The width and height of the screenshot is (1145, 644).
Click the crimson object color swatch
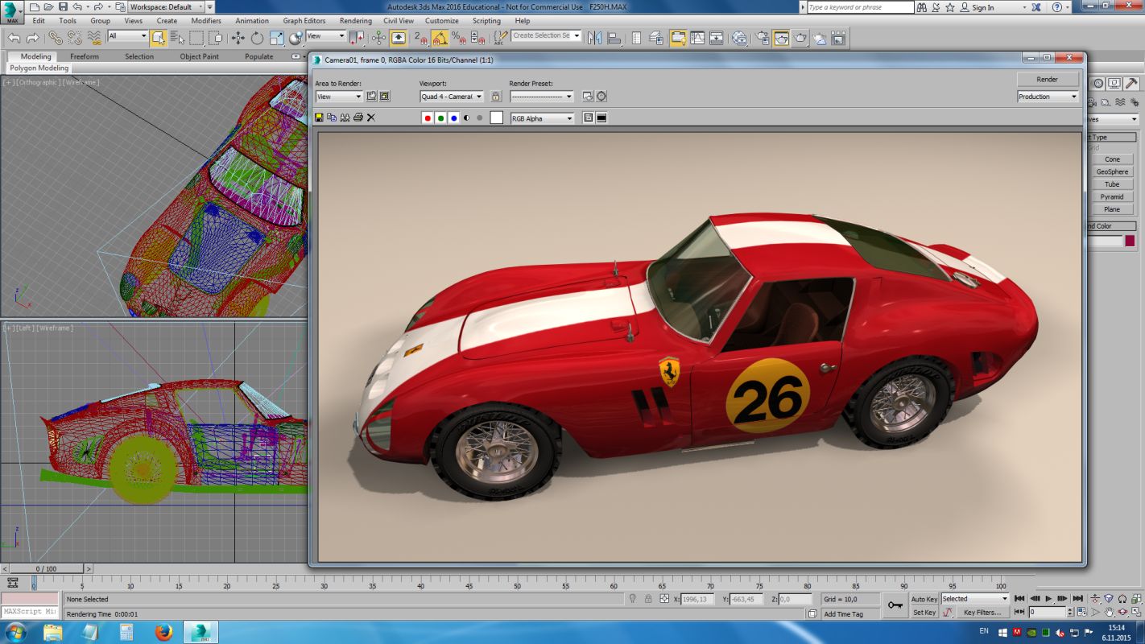pos(1130,241)
